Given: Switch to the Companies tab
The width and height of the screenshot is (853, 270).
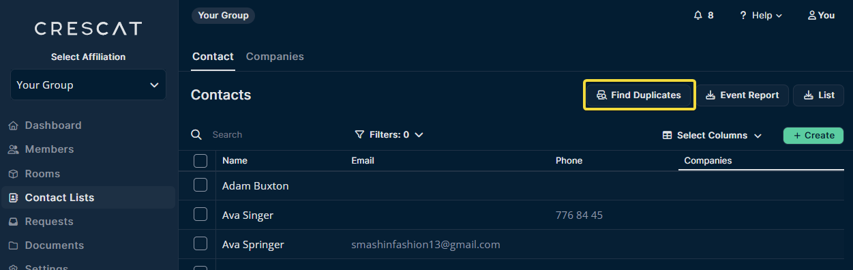Looking at the screenshot, I should 275,57.
